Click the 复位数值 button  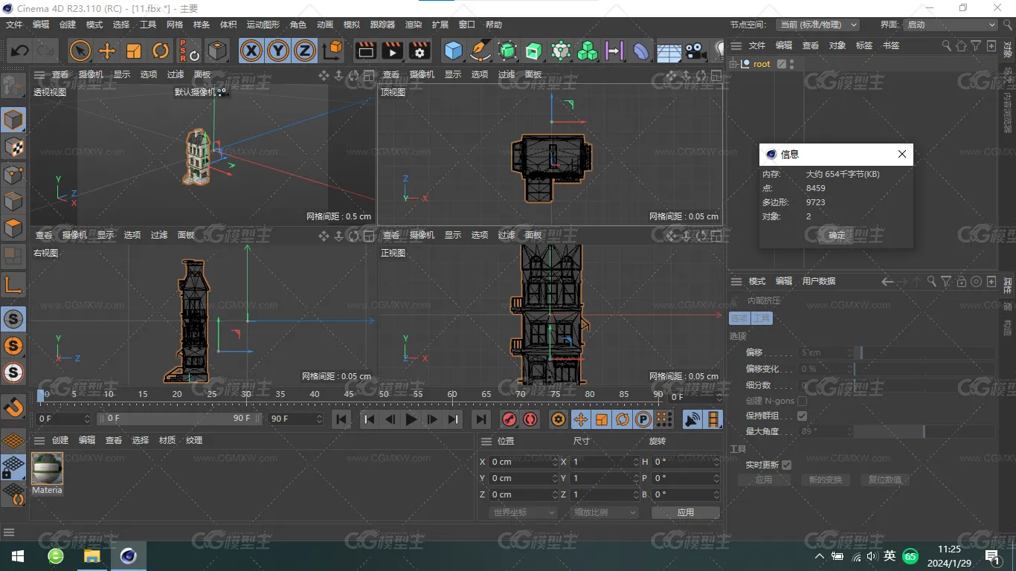(x=885, y=480)
